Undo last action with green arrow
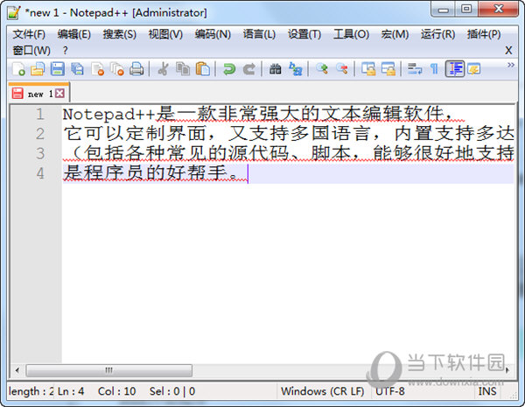This screenshot has height=407, width=525. [229, 69]
